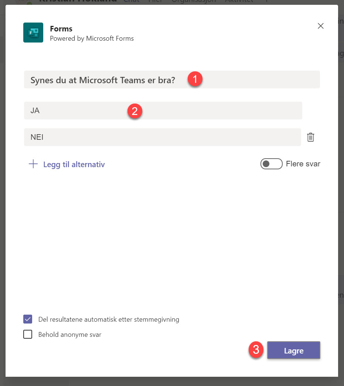Open the Organisasjon tab
Viewport: 344px width, 386px height.
(194, 1)
